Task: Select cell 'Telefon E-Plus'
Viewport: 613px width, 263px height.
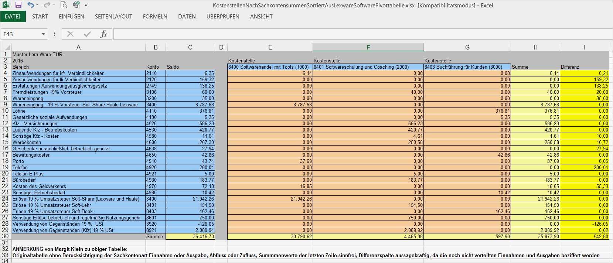Action: point(78,174)
